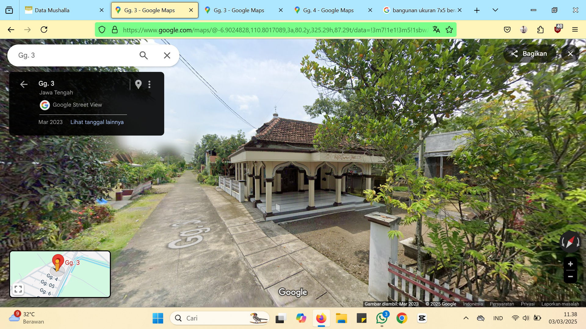
Task: Open WhatsApp from the taskbar
Action: point(382,318)
